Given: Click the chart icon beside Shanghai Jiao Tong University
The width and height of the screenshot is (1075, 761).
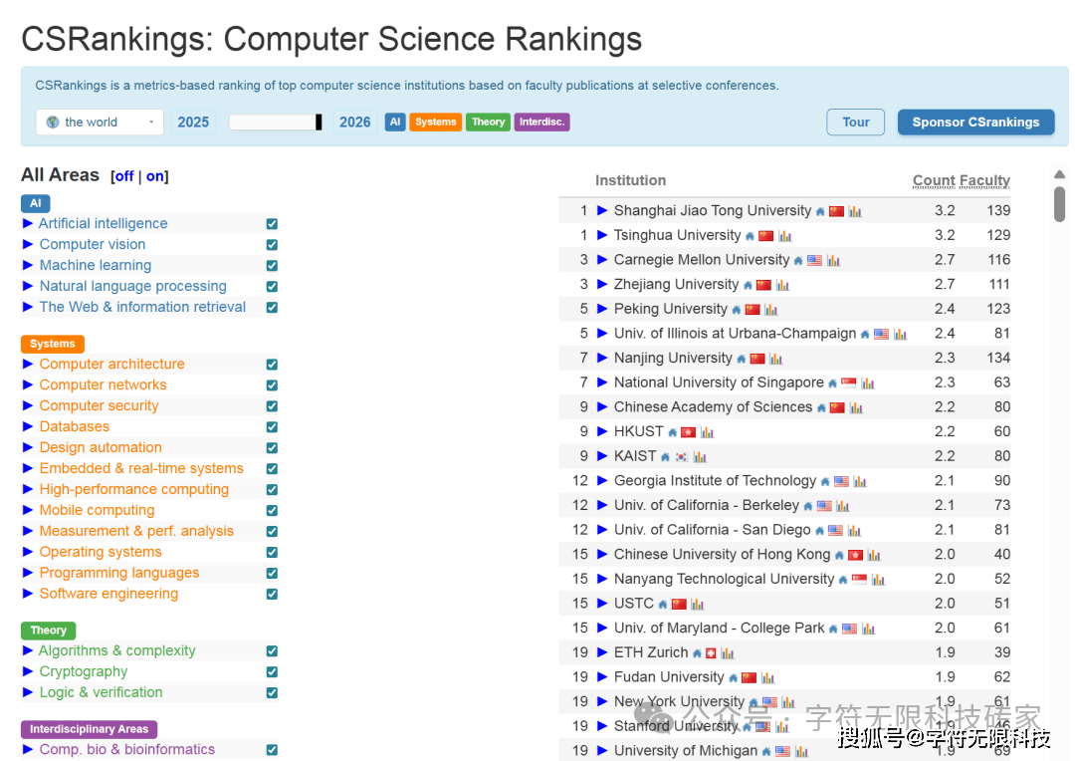Looking at the screenshot, I should [855, 211].
